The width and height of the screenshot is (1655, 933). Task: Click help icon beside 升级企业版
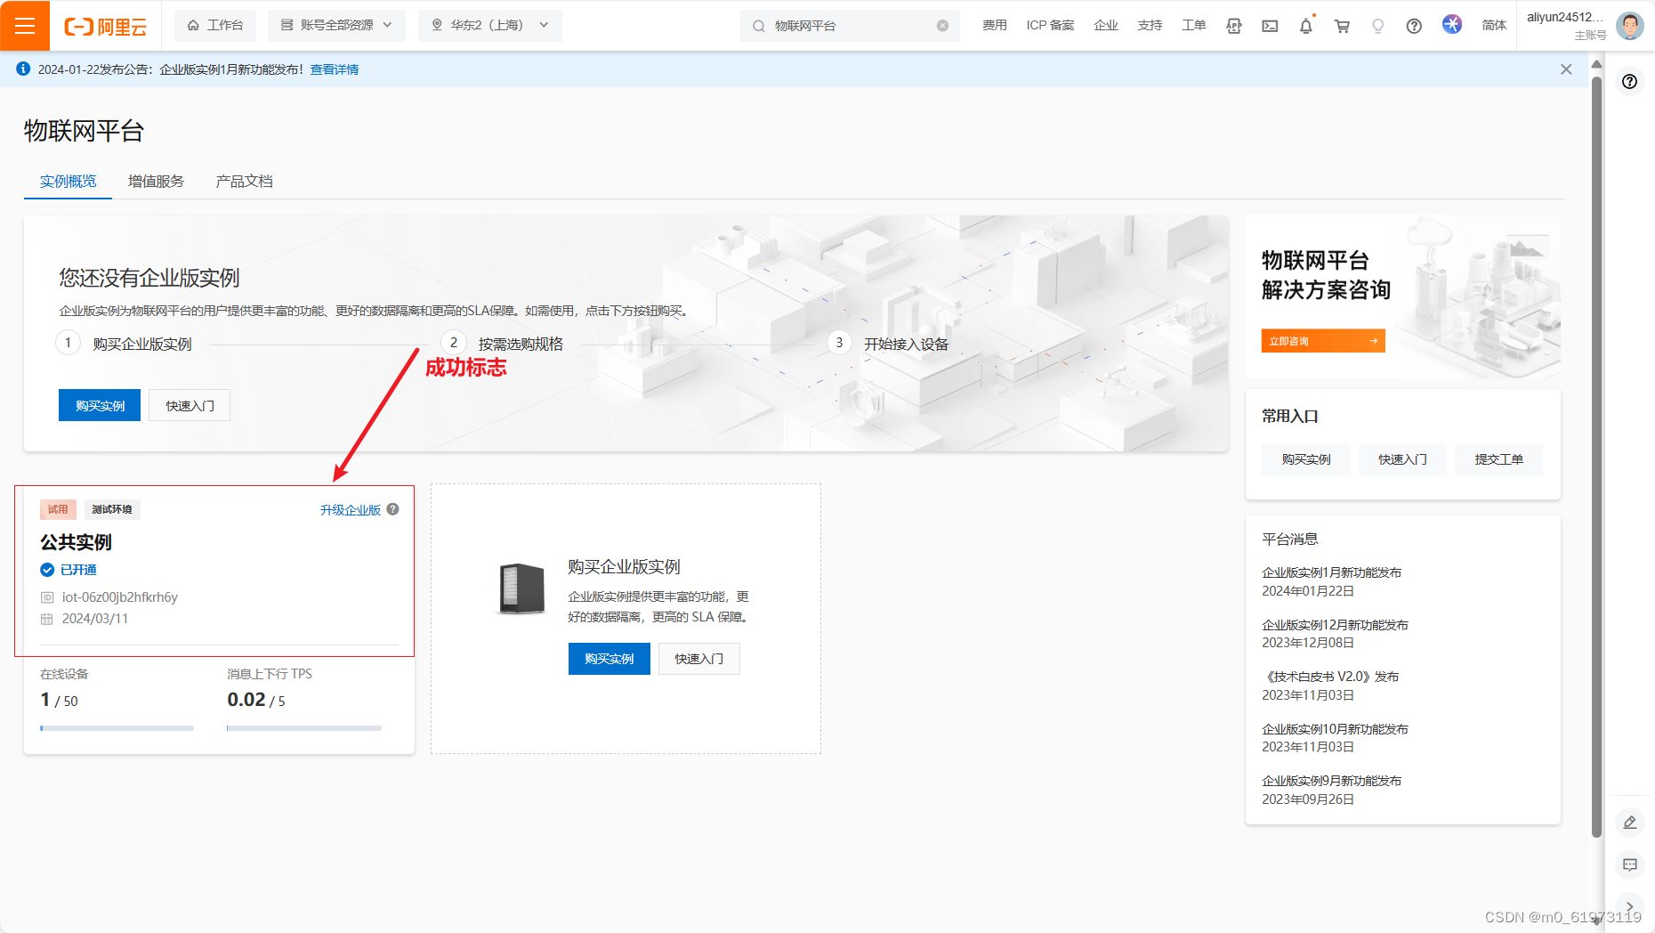392,509
